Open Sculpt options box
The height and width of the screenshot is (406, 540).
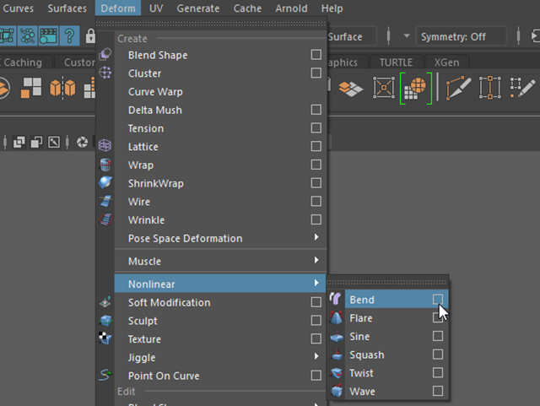316,320
